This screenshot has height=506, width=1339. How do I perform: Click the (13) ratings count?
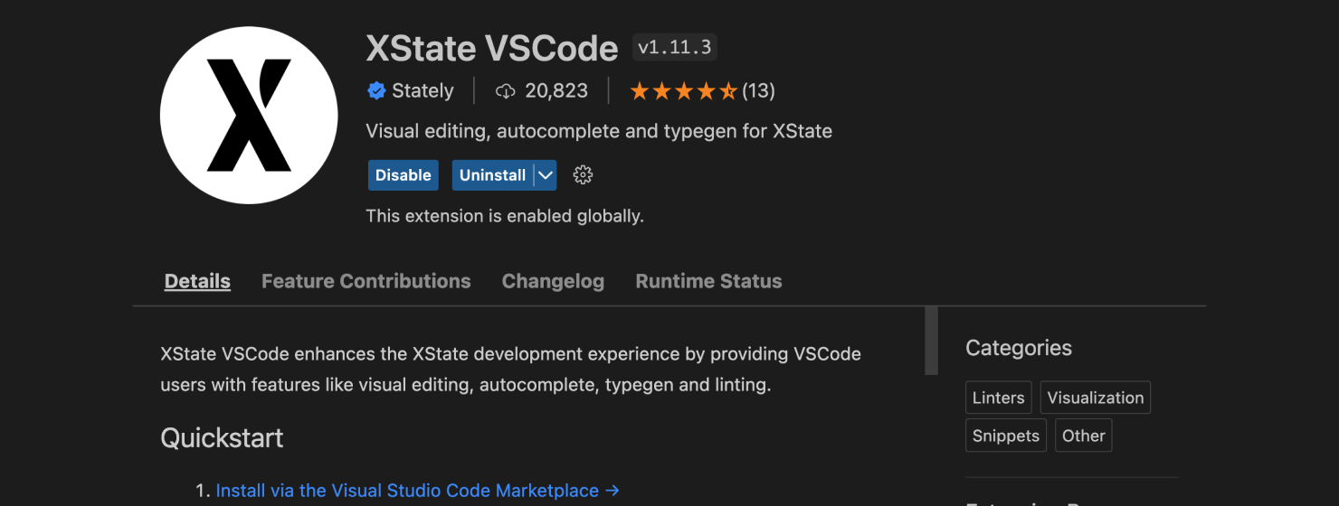click(x=758, y=90)
